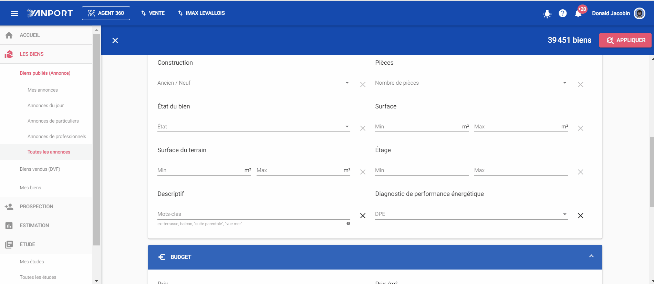Go to PROSPECTION in sidebar
654x284 pixels.
click(x=37, y=207)
